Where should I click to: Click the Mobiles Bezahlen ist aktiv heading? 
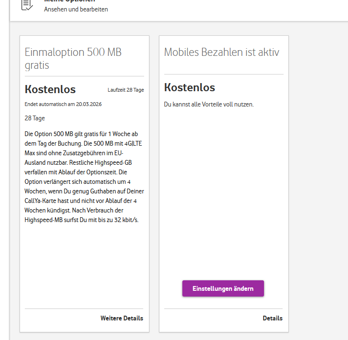(221, 52)
